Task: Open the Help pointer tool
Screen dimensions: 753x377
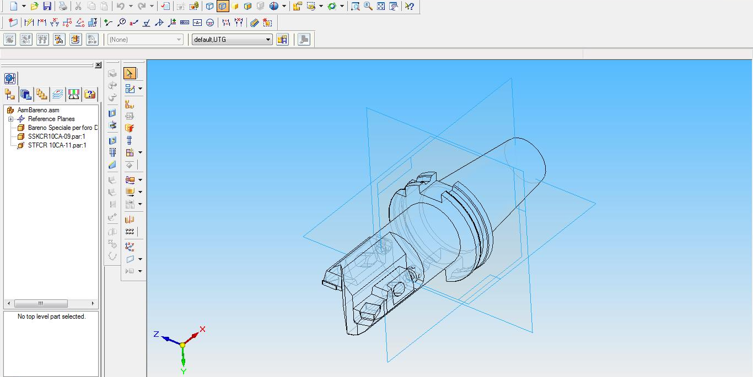Action: [x=409, y=6]
